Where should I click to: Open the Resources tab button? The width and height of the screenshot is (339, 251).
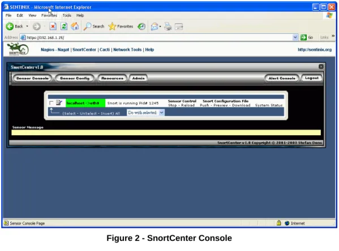point(112,78)
